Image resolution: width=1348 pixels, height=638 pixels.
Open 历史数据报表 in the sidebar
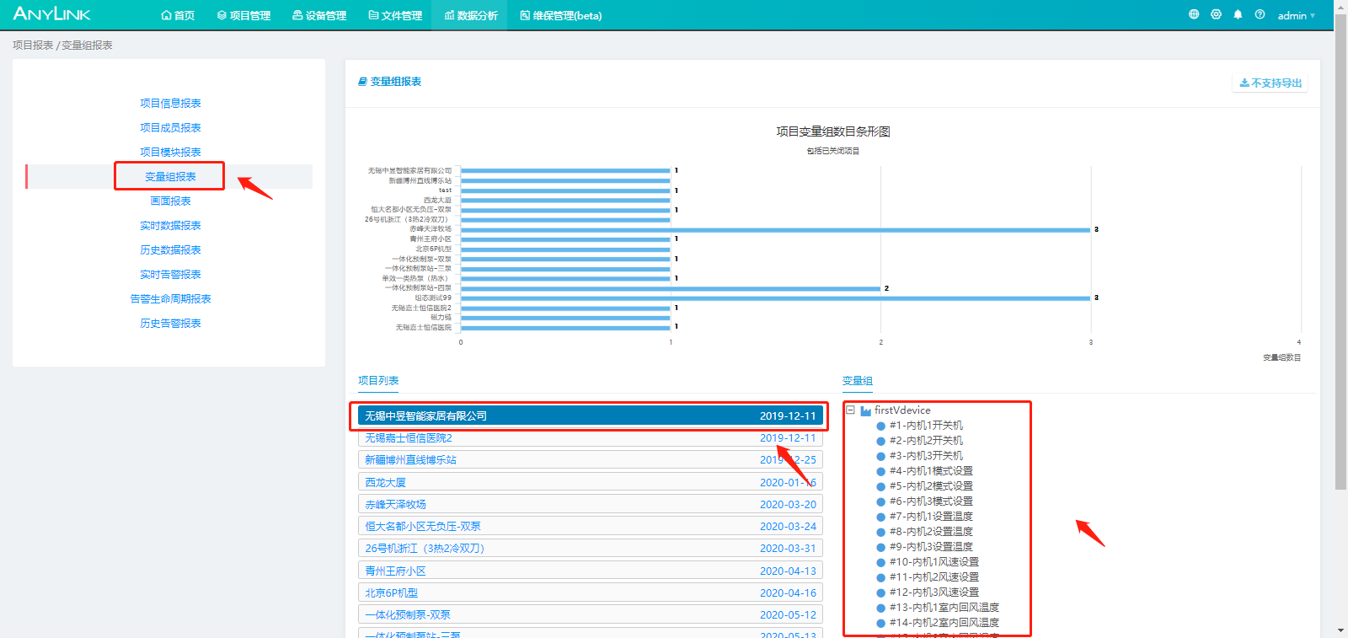pos(170,249)
